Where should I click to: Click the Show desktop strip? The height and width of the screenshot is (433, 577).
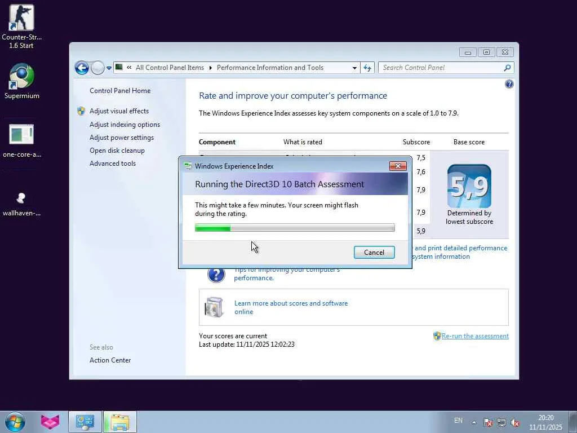[x=573, y=422]
